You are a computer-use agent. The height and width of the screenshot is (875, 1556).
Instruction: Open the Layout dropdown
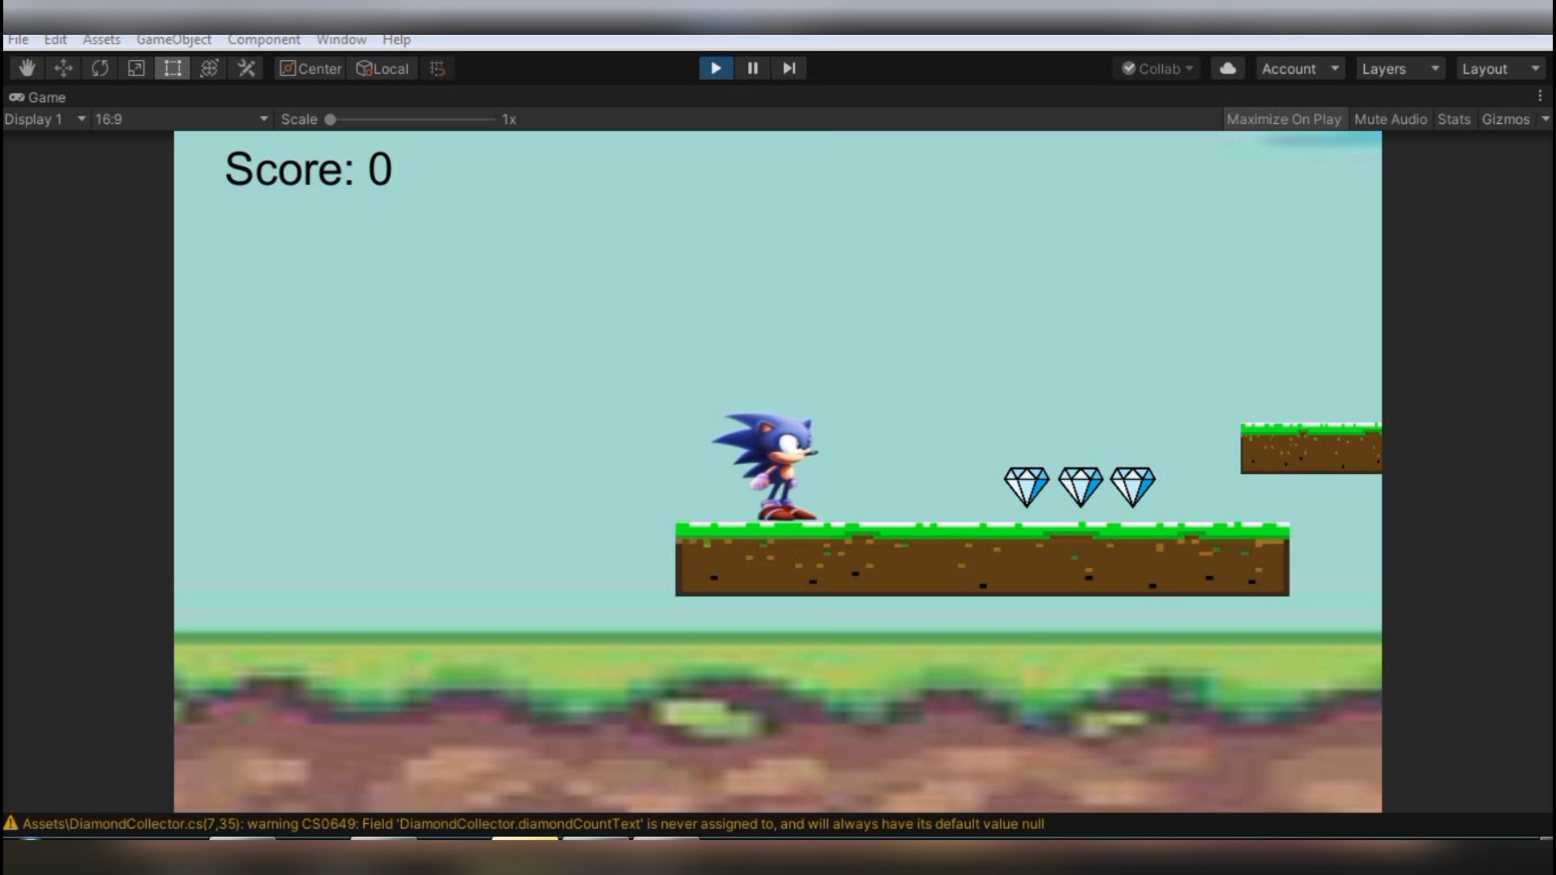pos(1501,69)
